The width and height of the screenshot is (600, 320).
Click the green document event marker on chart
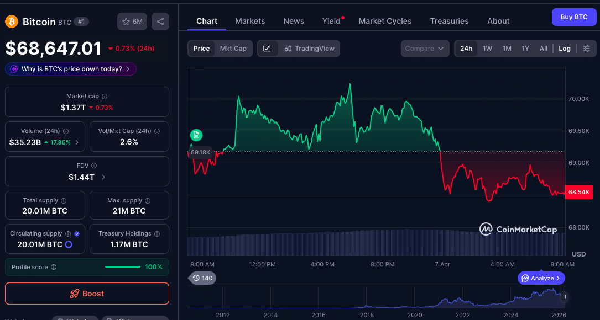coord(196,135)
